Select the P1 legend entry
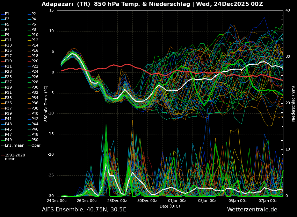This screenshot has height=217, width=297. point(5,14)
